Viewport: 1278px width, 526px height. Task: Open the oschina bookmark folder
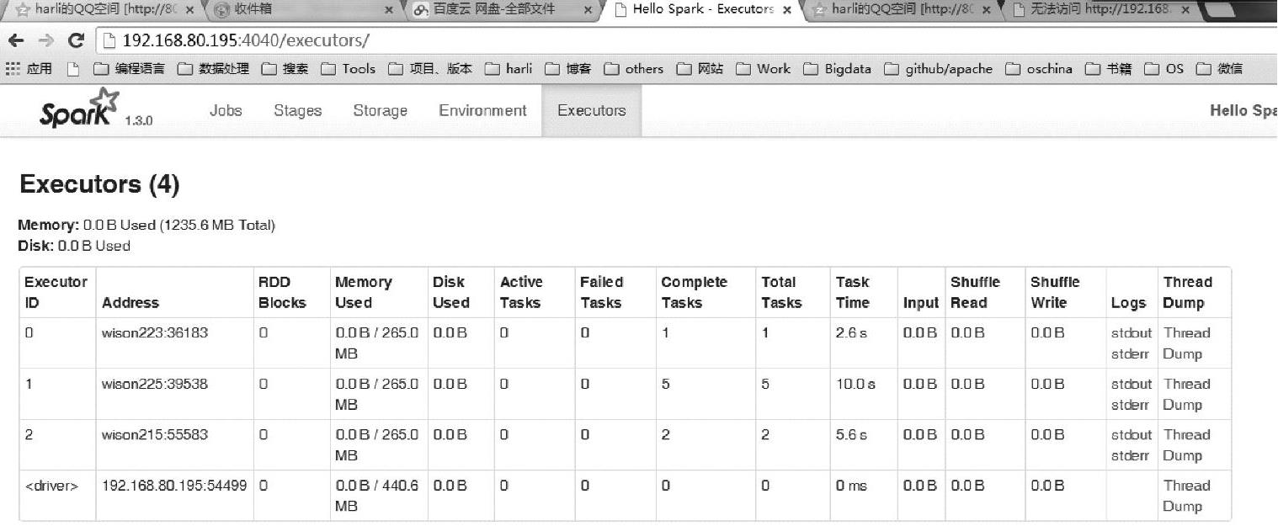pyautogui.click(x=1039, y=69)
